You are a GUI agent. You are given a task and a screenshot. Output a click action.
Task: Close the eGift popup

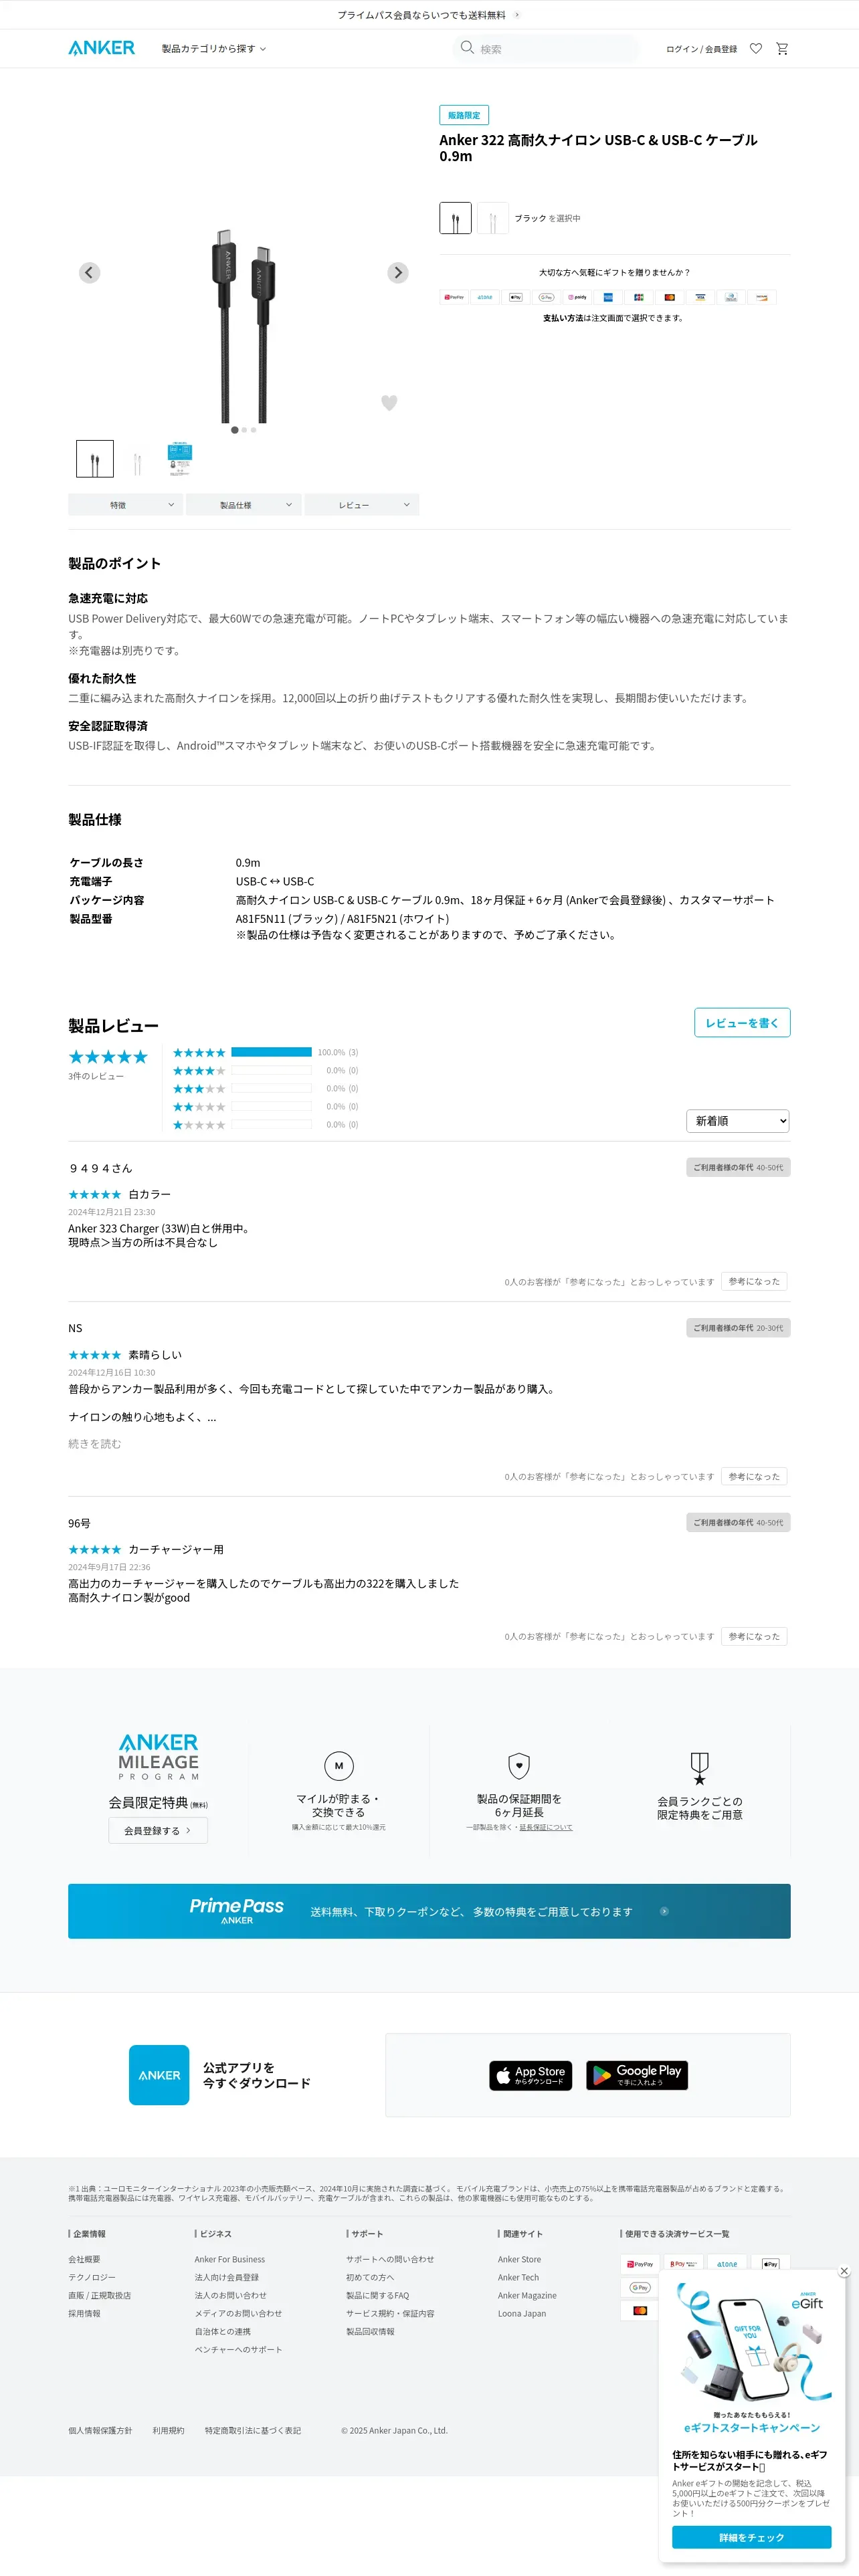pyautogui.click(x=844, y=2271)
